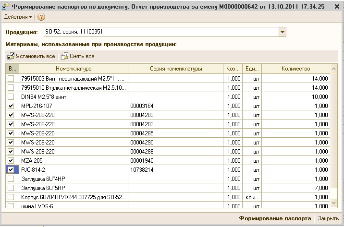Click quantity 7,000 in Заглушка 6U*5HP row
Viewport: 344px width, 227px height.
click(321, 188)
